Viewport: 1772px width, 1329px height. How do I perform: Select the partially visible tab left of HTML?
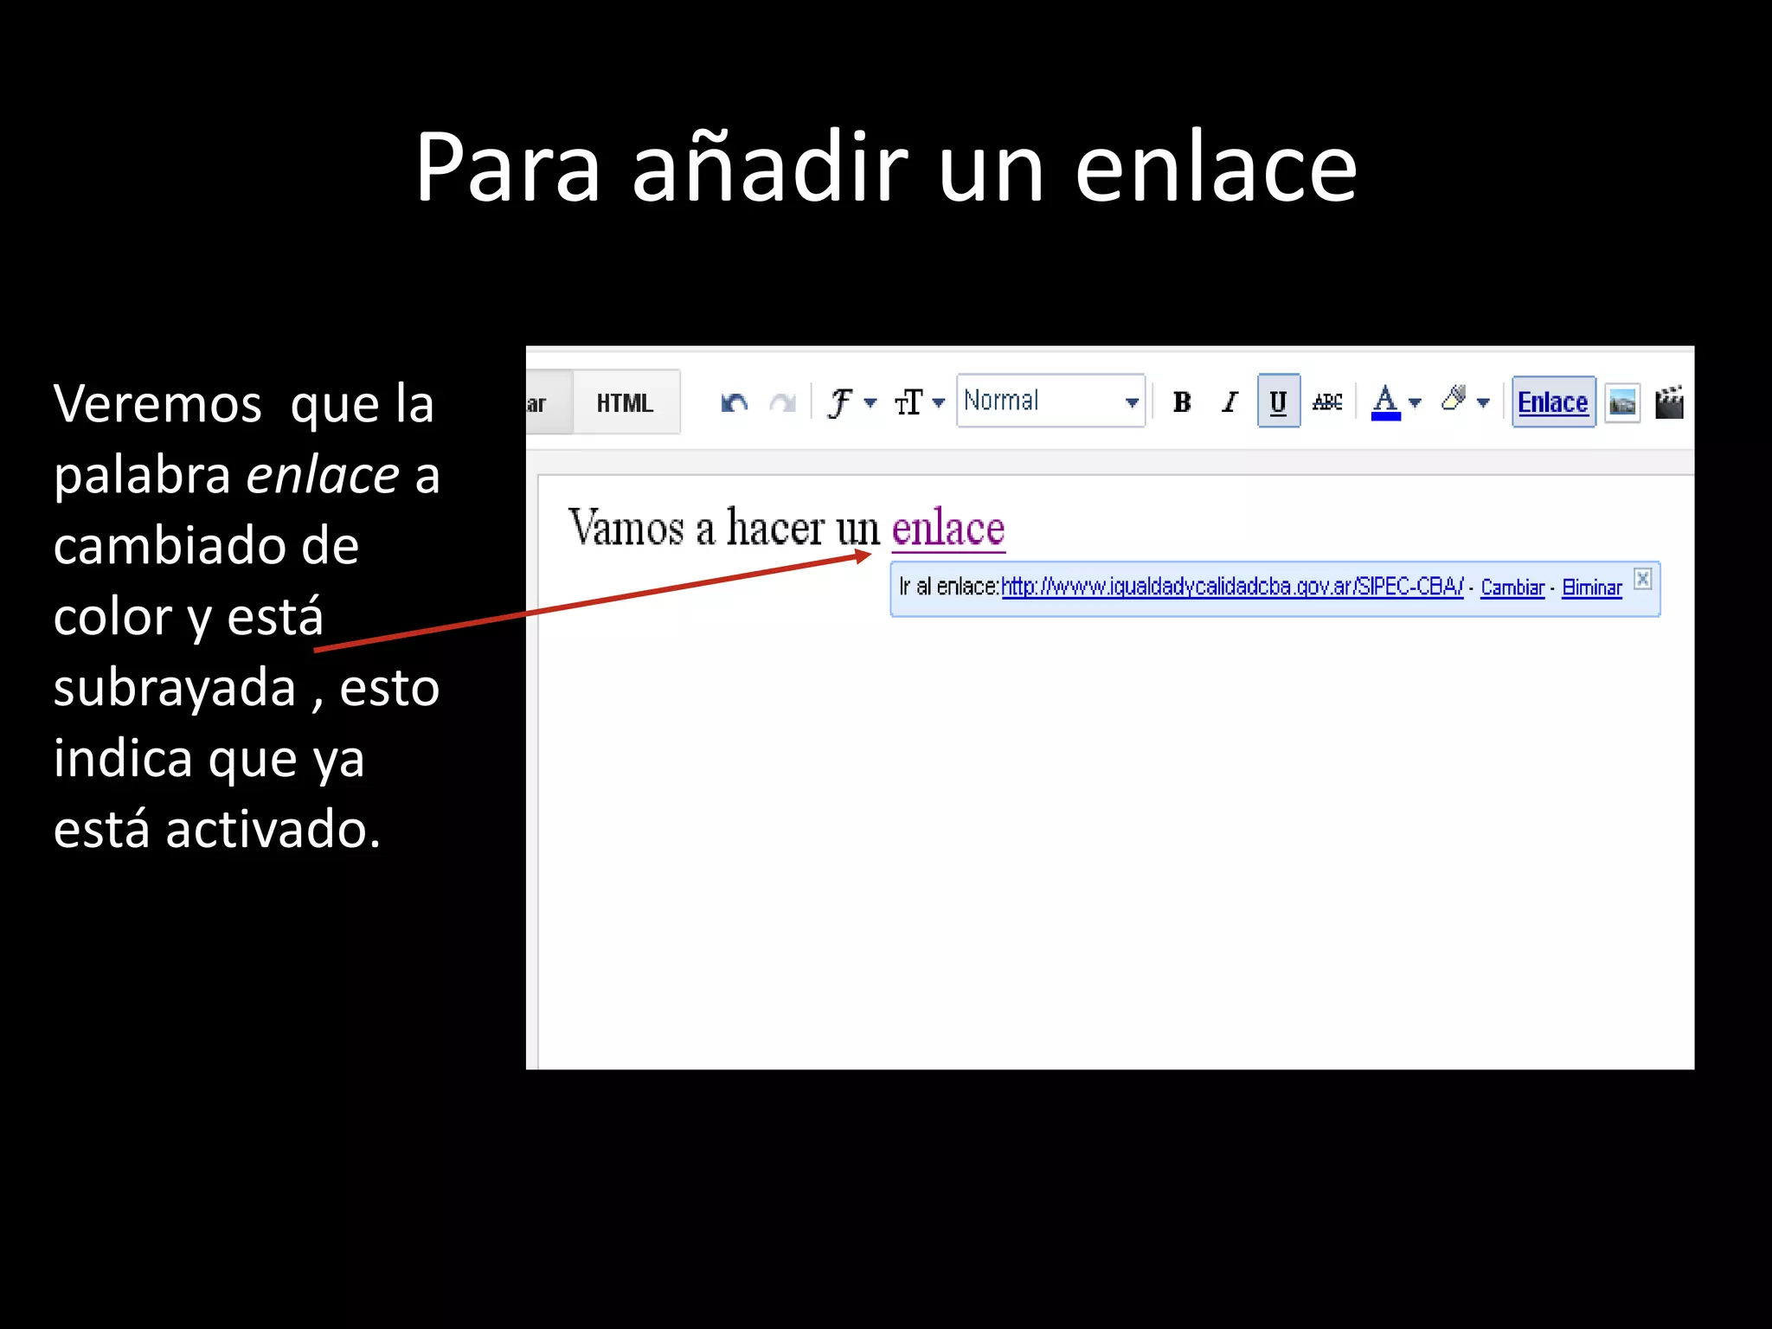coord(549,402)
